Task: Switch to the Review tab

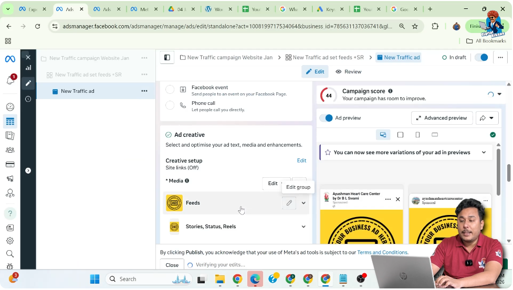Action: pyautogui.click(x=349, y=72)
